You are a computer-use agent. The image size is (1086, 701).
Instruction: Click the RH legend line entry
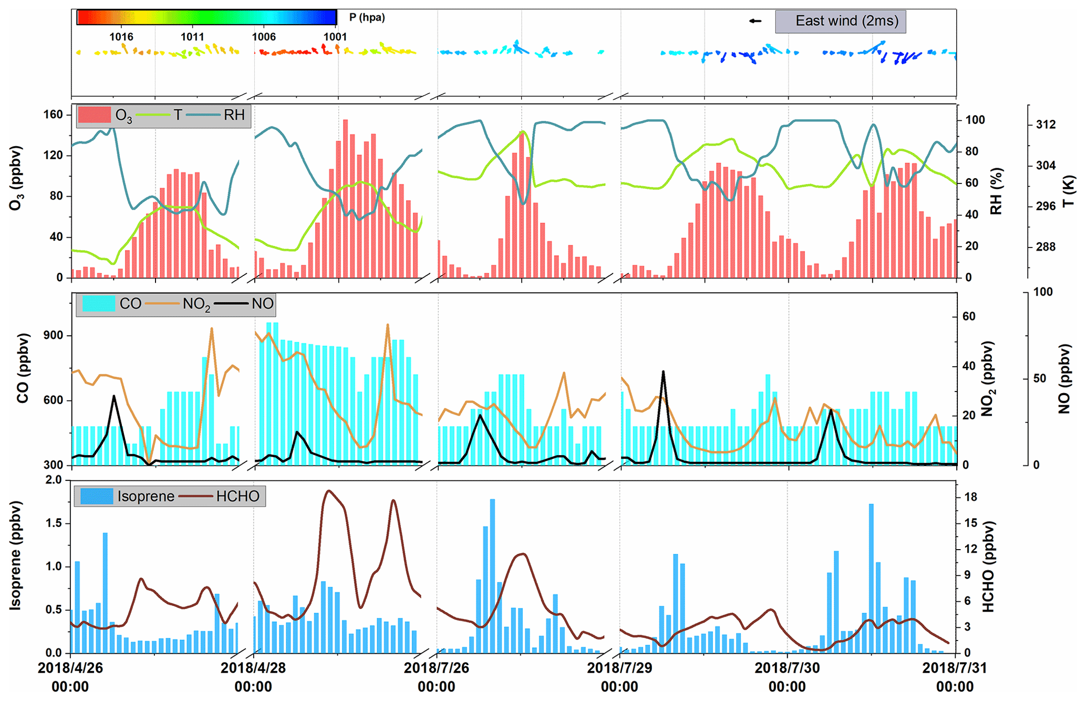tap(202, 115)
